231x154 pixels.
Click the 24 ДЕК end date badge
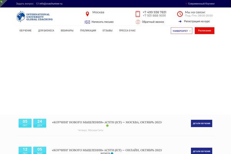[40, 123]
